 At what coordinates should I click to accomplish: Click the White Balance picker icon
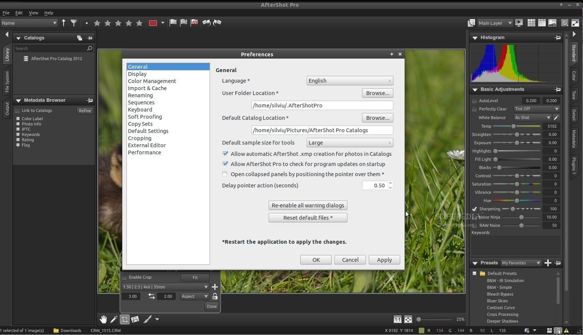pos(556,118)
